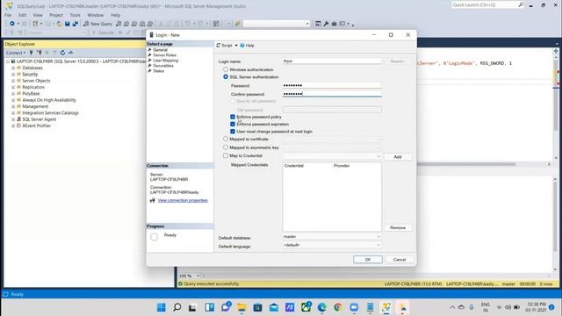
Task: Select Mapped to asymmetric key radio button
Action: (x=226, y=147)
